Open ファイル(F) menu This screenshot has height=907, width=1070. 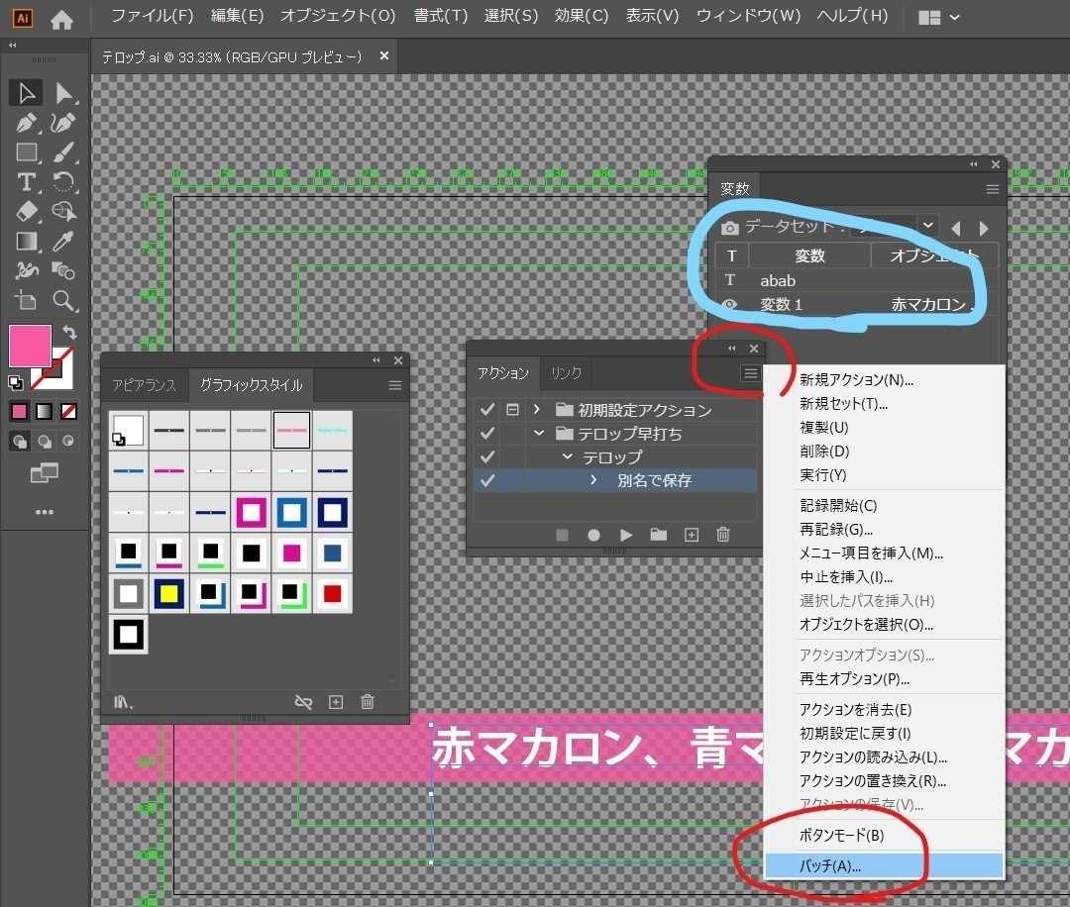tap(153, 16)
